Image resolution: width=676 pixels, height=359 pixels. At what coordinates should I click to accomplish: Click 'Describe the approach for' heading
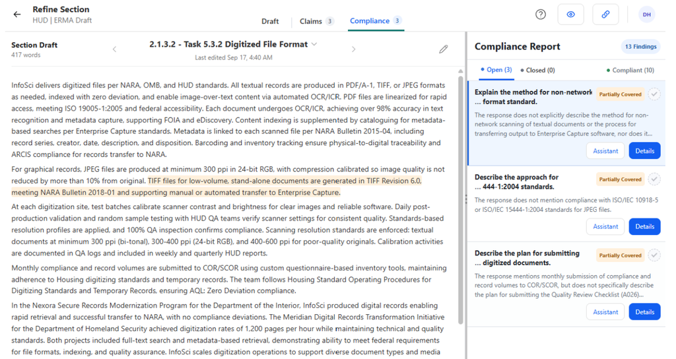coord(516,177)
